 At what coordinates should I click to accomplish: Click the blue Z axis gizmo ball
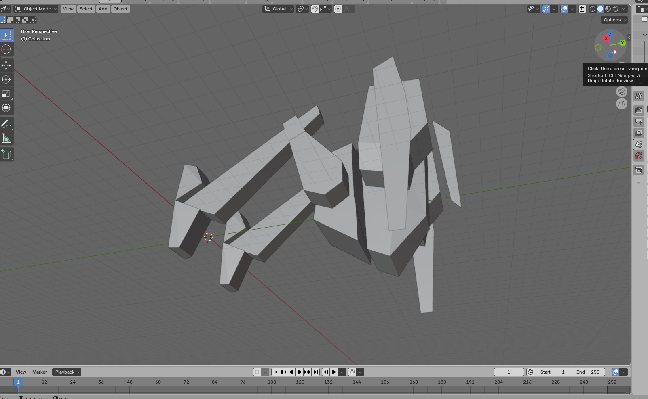pos(610,35)
